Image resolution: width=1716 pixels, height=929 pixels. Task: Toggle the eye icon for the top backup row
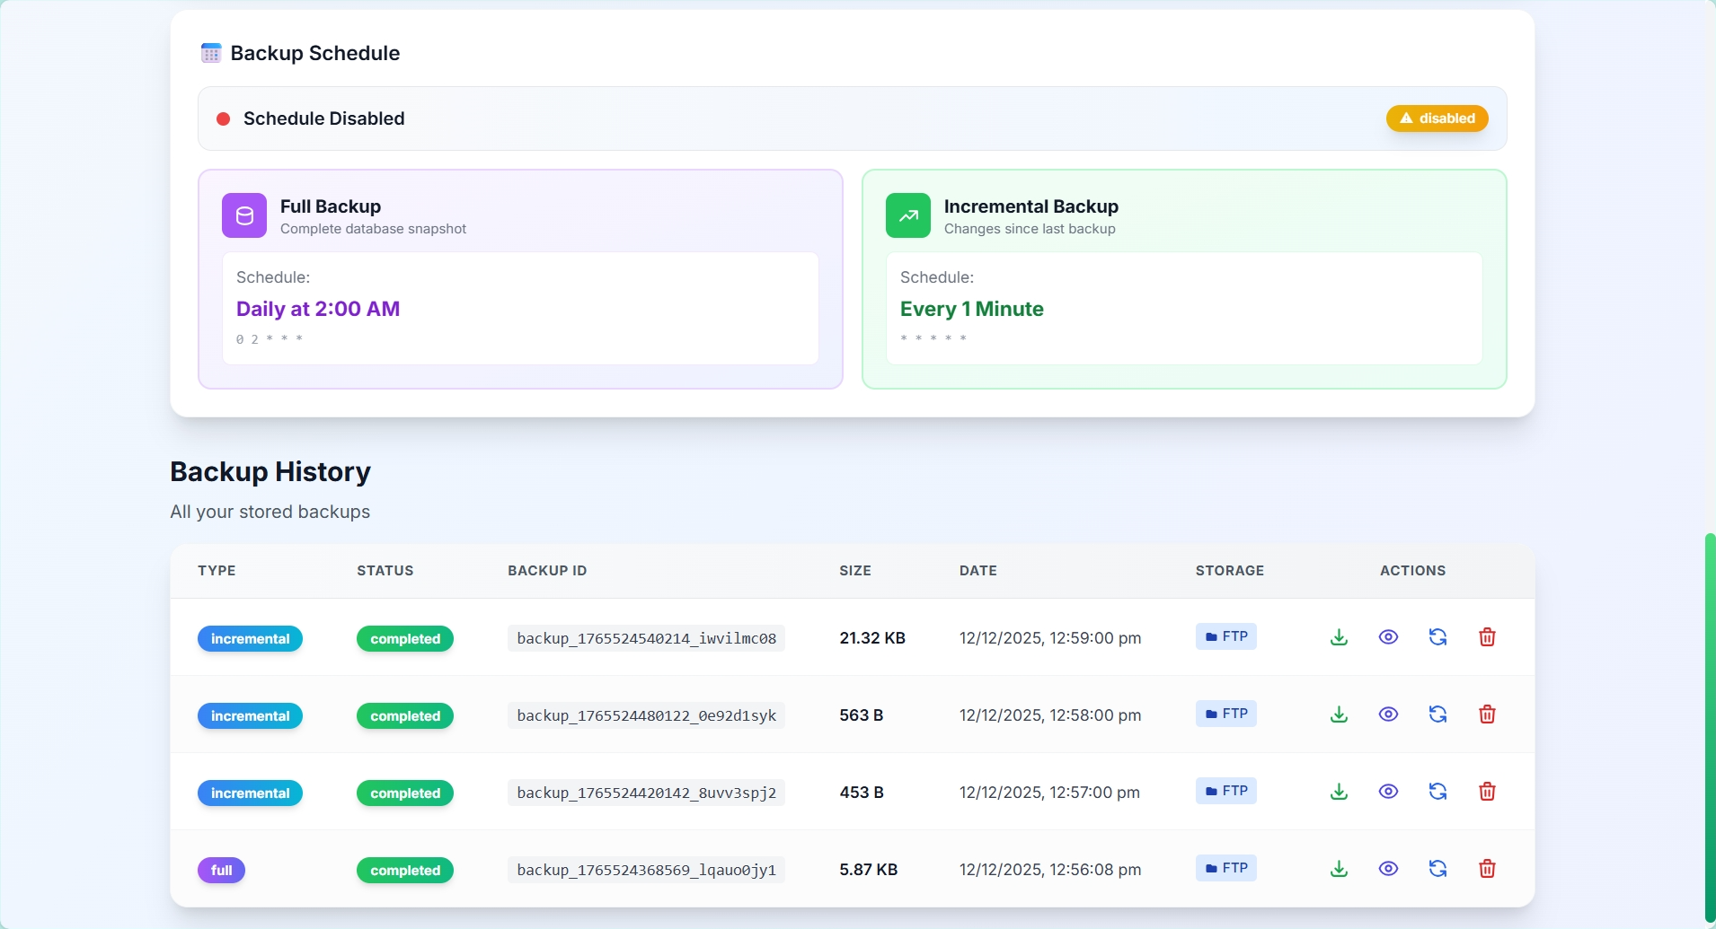point(1387,637)
